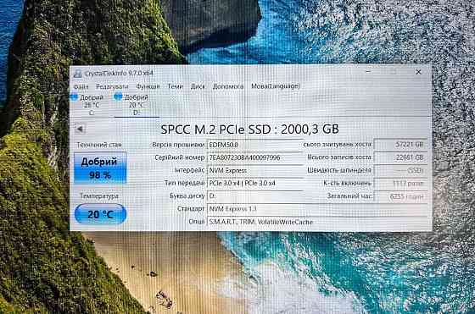This screenshot has width=475, height=314.
Task: Click the Інтерфейс label
Action: point(189,170)
